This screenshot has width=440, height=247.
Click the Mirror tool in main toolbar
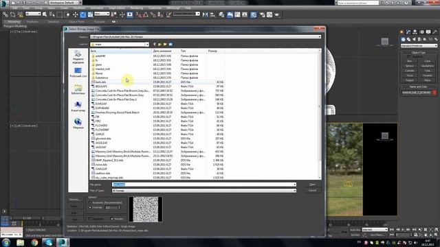[205, 14]
